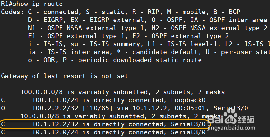Screen dimensions: 270x137
Task: Select the 10.0.0.0/8 variably subnetted line
Action: [121, 116]
